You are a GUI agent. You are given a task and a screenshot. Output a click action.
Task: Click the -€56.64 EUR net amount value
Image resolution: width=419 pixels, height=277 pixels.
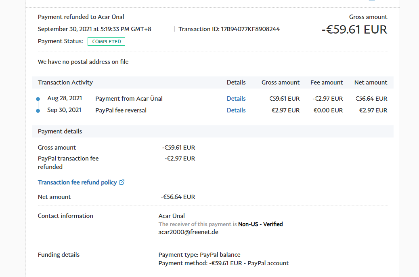tap(178, 197)
